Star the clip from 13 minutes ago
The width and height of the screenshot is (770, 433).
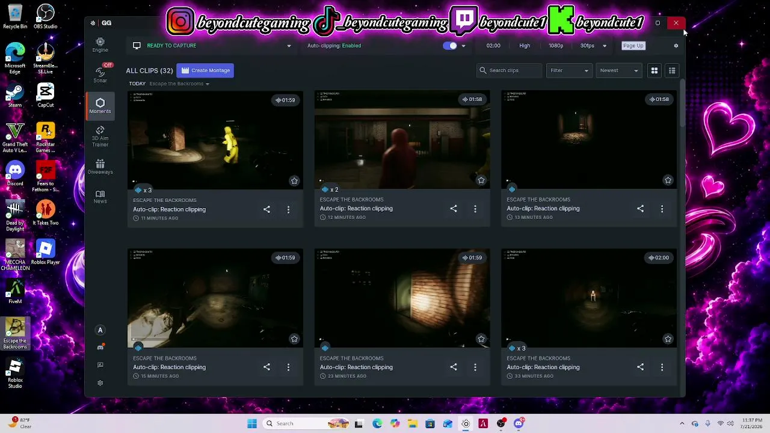(x=668, y=180)
